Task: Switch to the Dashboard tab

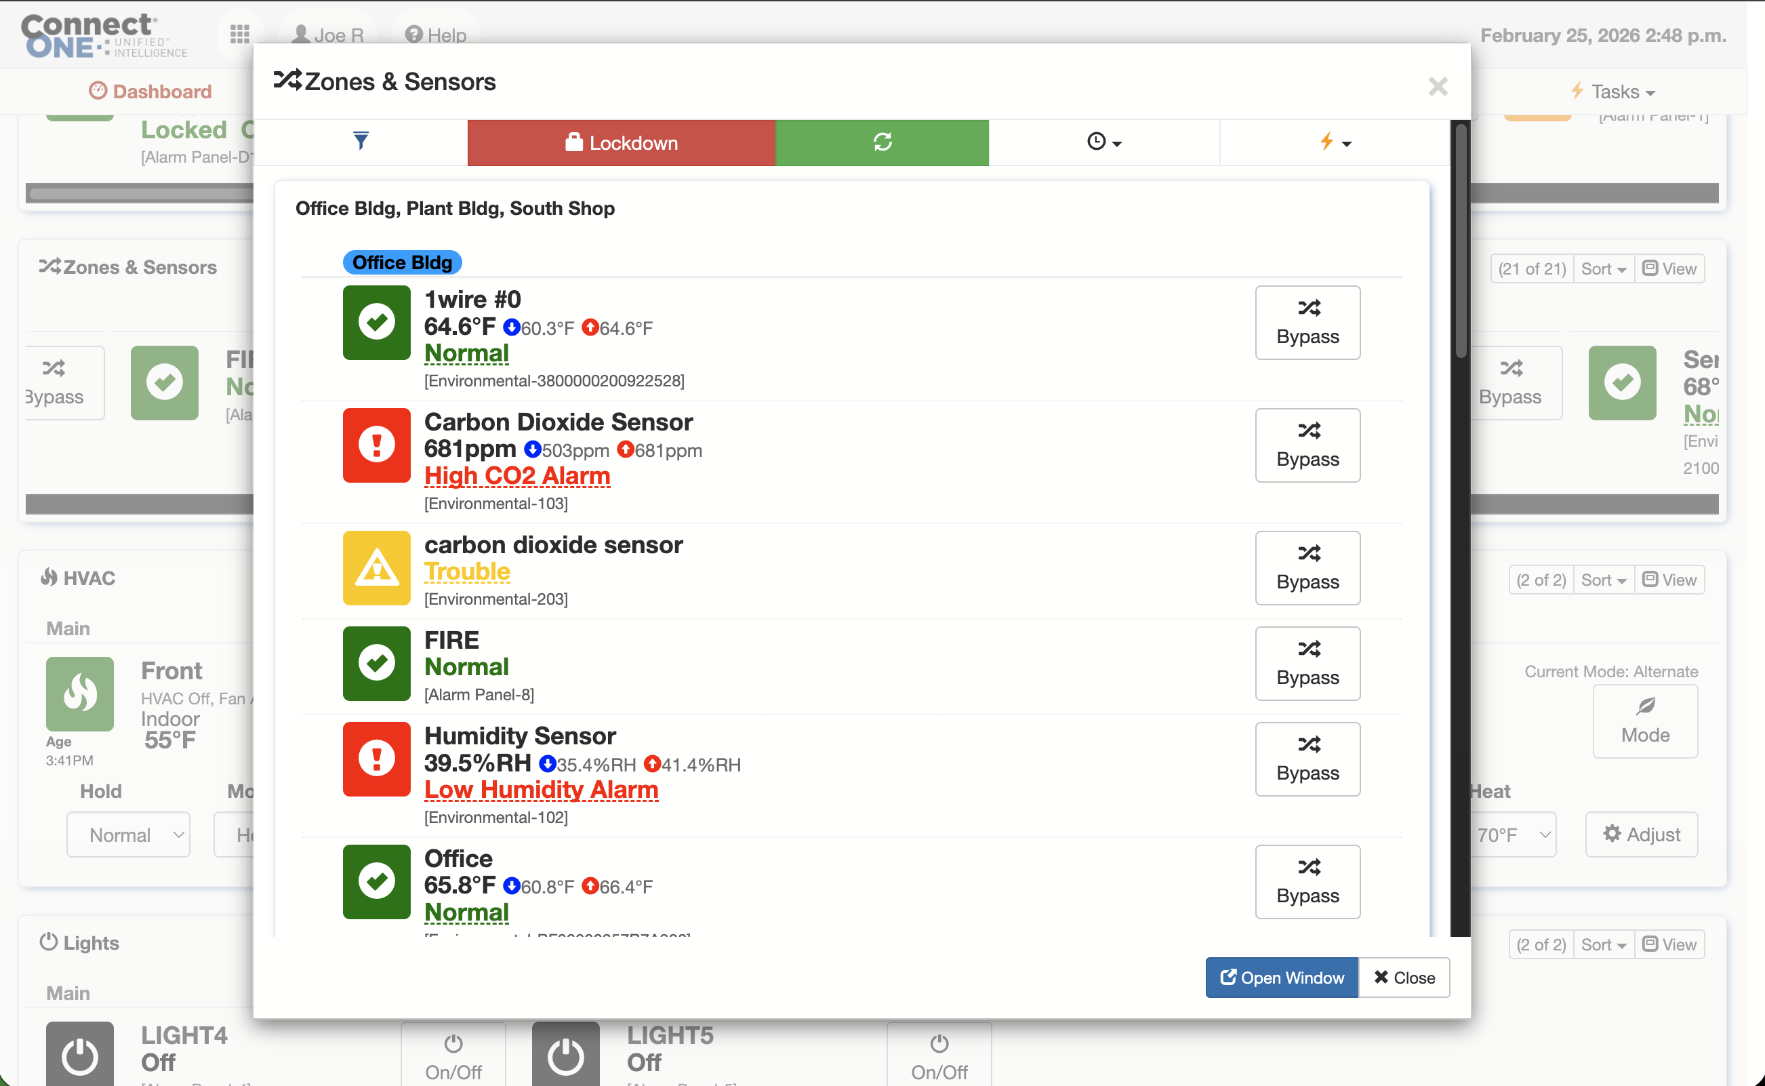Action: point(150,91)
